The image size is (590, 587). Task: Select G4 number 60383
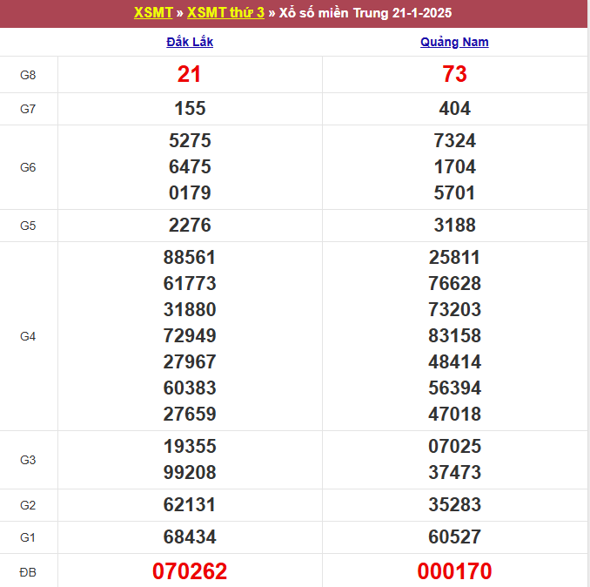point(190,388)
